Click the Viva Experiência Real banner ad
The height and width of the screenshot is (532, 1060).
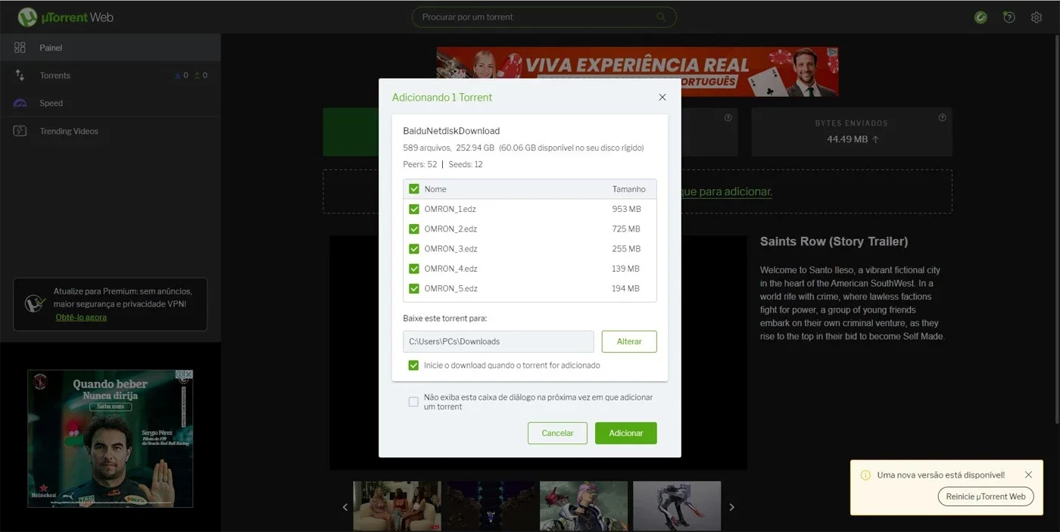pos(638,72)
